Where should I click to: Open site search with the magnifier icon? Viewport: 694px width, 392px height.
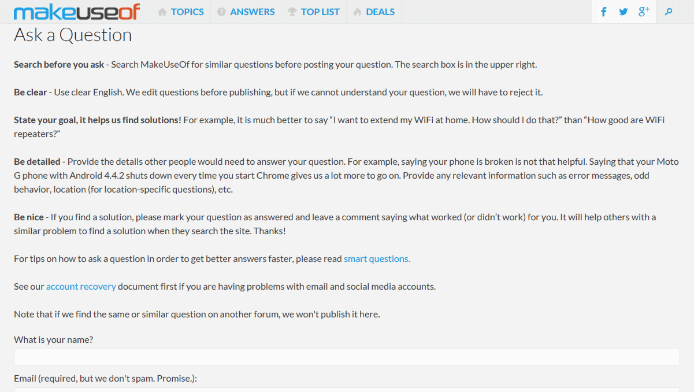tap(669, 12)
